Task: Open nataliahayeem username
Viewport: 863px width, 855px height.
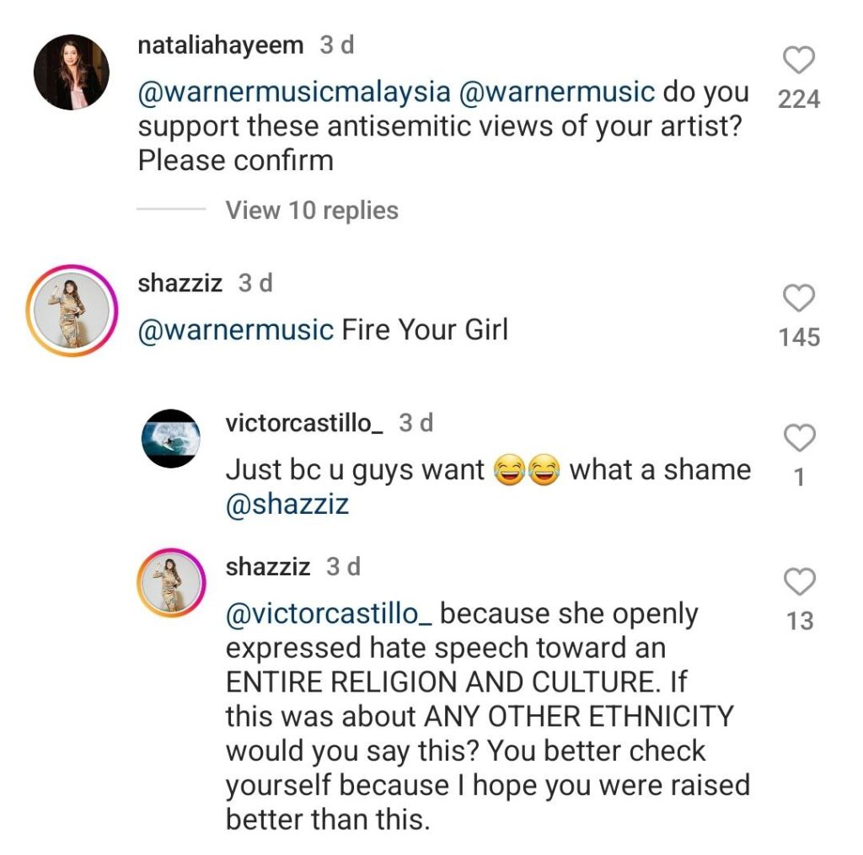Action: point(221,45)
